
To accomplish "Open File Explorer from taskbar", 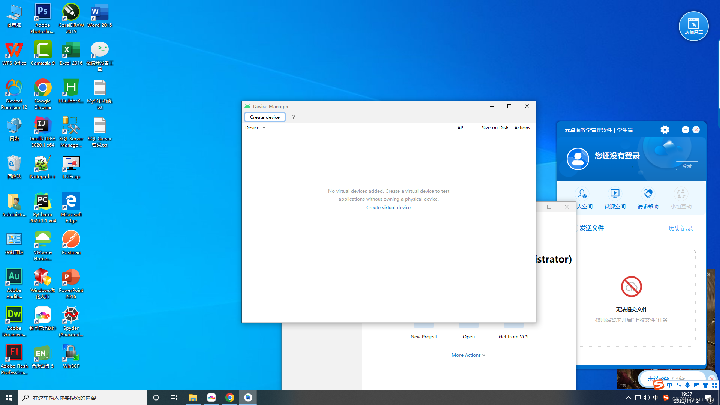I will (x=193, y=397).
